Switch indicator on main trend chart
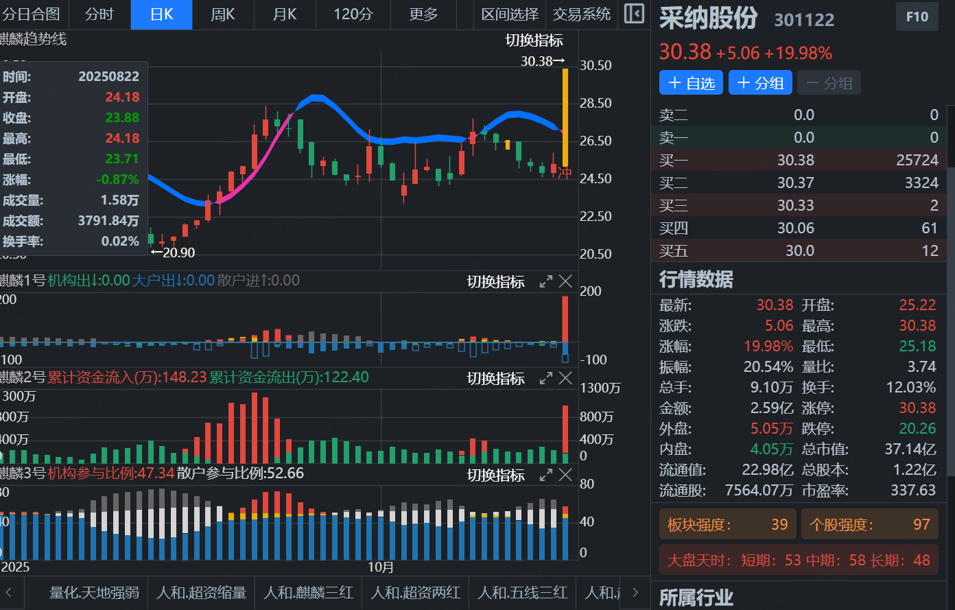The height and width of the screenshot is (610, 955). 534,40
